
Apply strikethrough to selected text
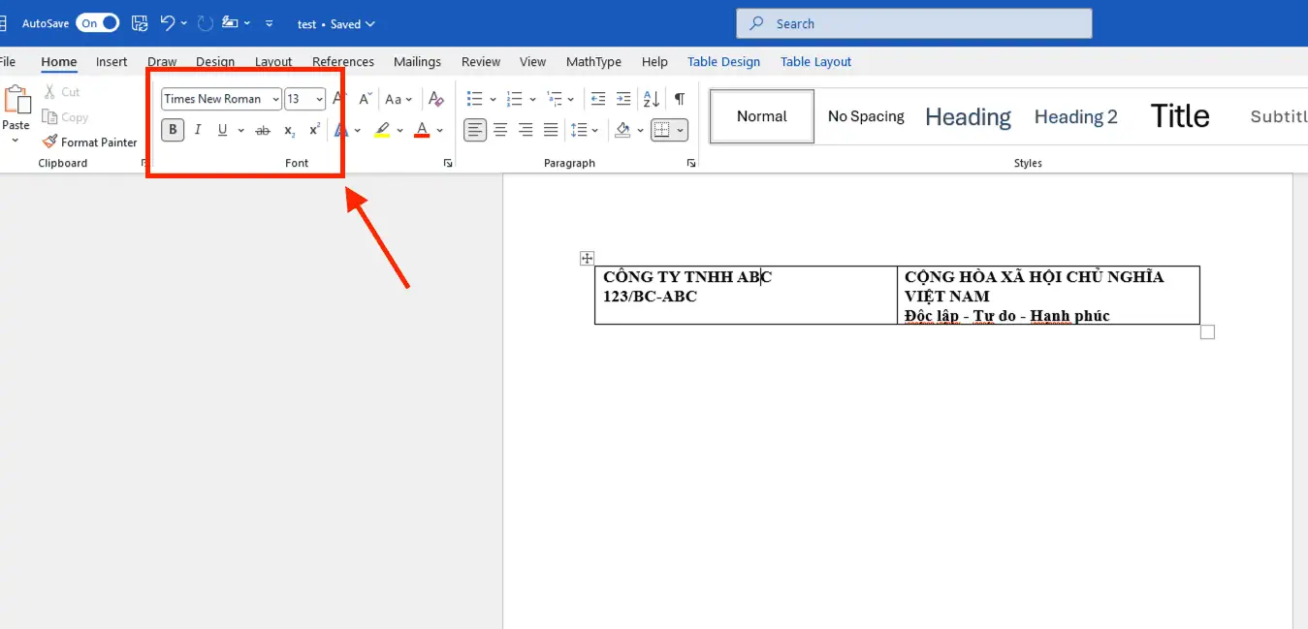point(262,130)
